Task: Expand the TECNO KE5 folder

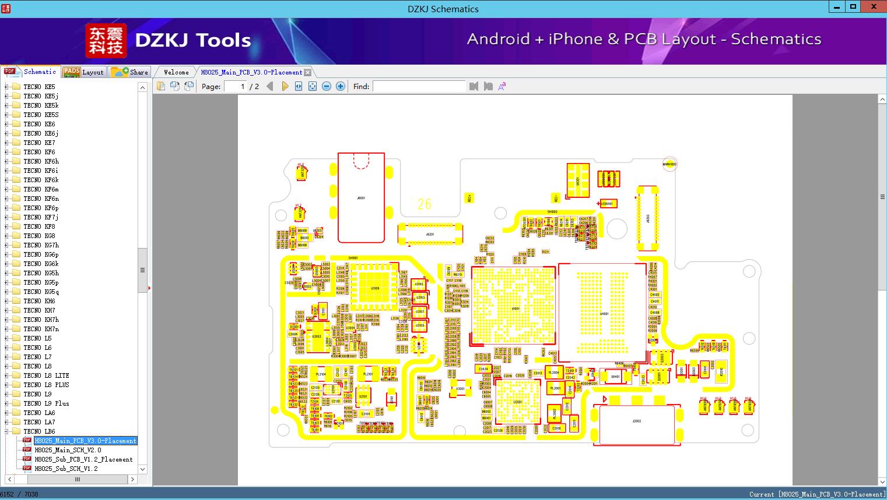Action: [6, 87]
